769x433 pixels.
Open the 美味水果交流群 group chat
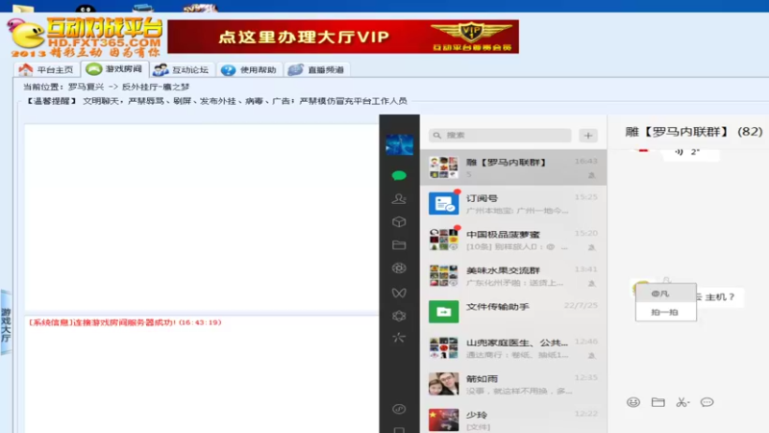coord(513,276)
